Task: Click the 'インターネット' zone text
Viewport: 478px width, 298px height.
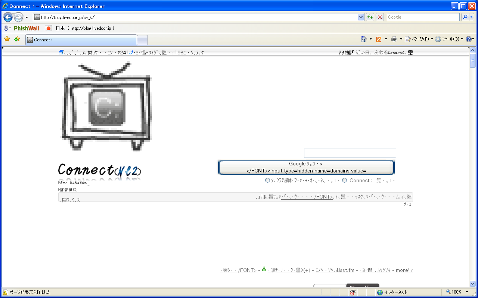Action: point(396,292)
